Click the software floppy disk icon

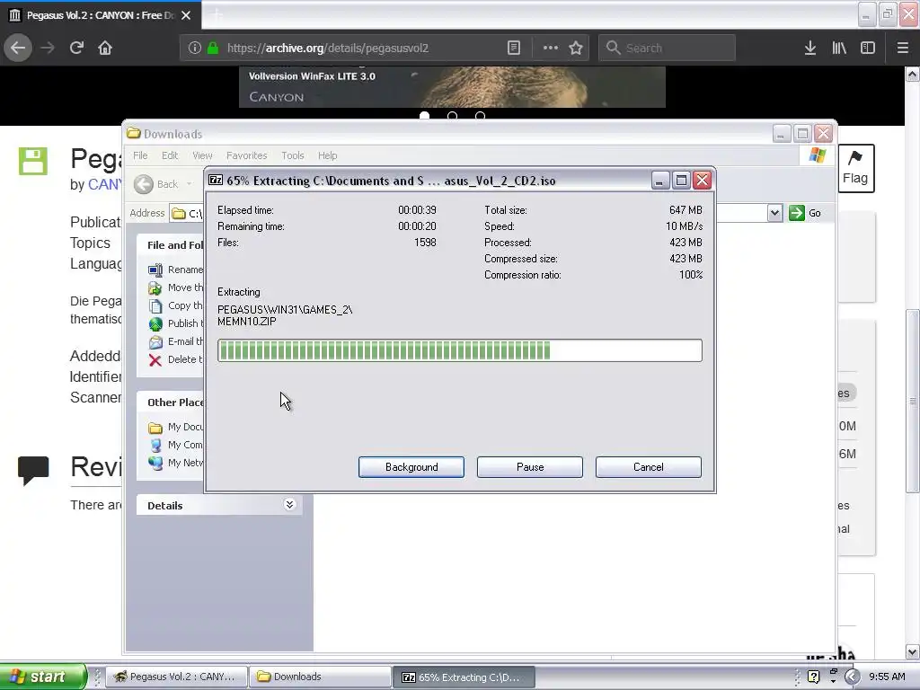click(x=33, y=162)
